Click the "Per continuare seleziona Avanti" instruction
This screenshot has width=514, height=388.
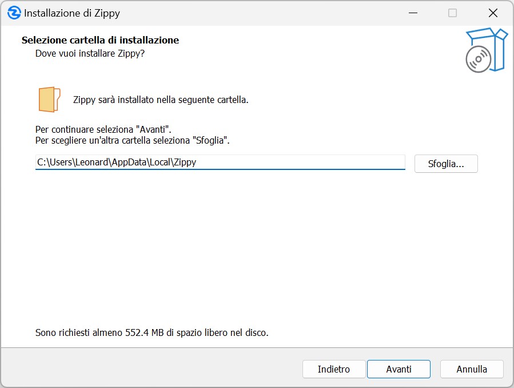pos(103,130)
